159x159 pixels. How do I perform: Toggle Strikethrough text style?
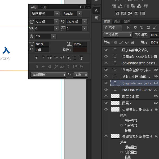[81, 58]
